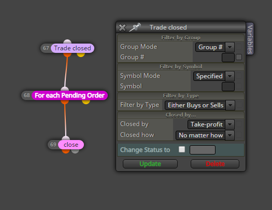Screen dimensions: 272x210
Task: Open the Closed by Take-profit dropdown
Action: click(211, 124)
